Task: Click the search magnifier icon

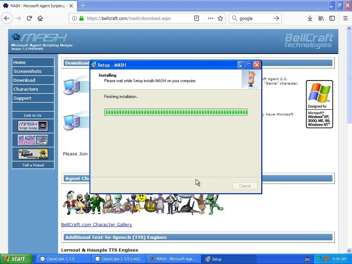Action: (x=234, y=18)
